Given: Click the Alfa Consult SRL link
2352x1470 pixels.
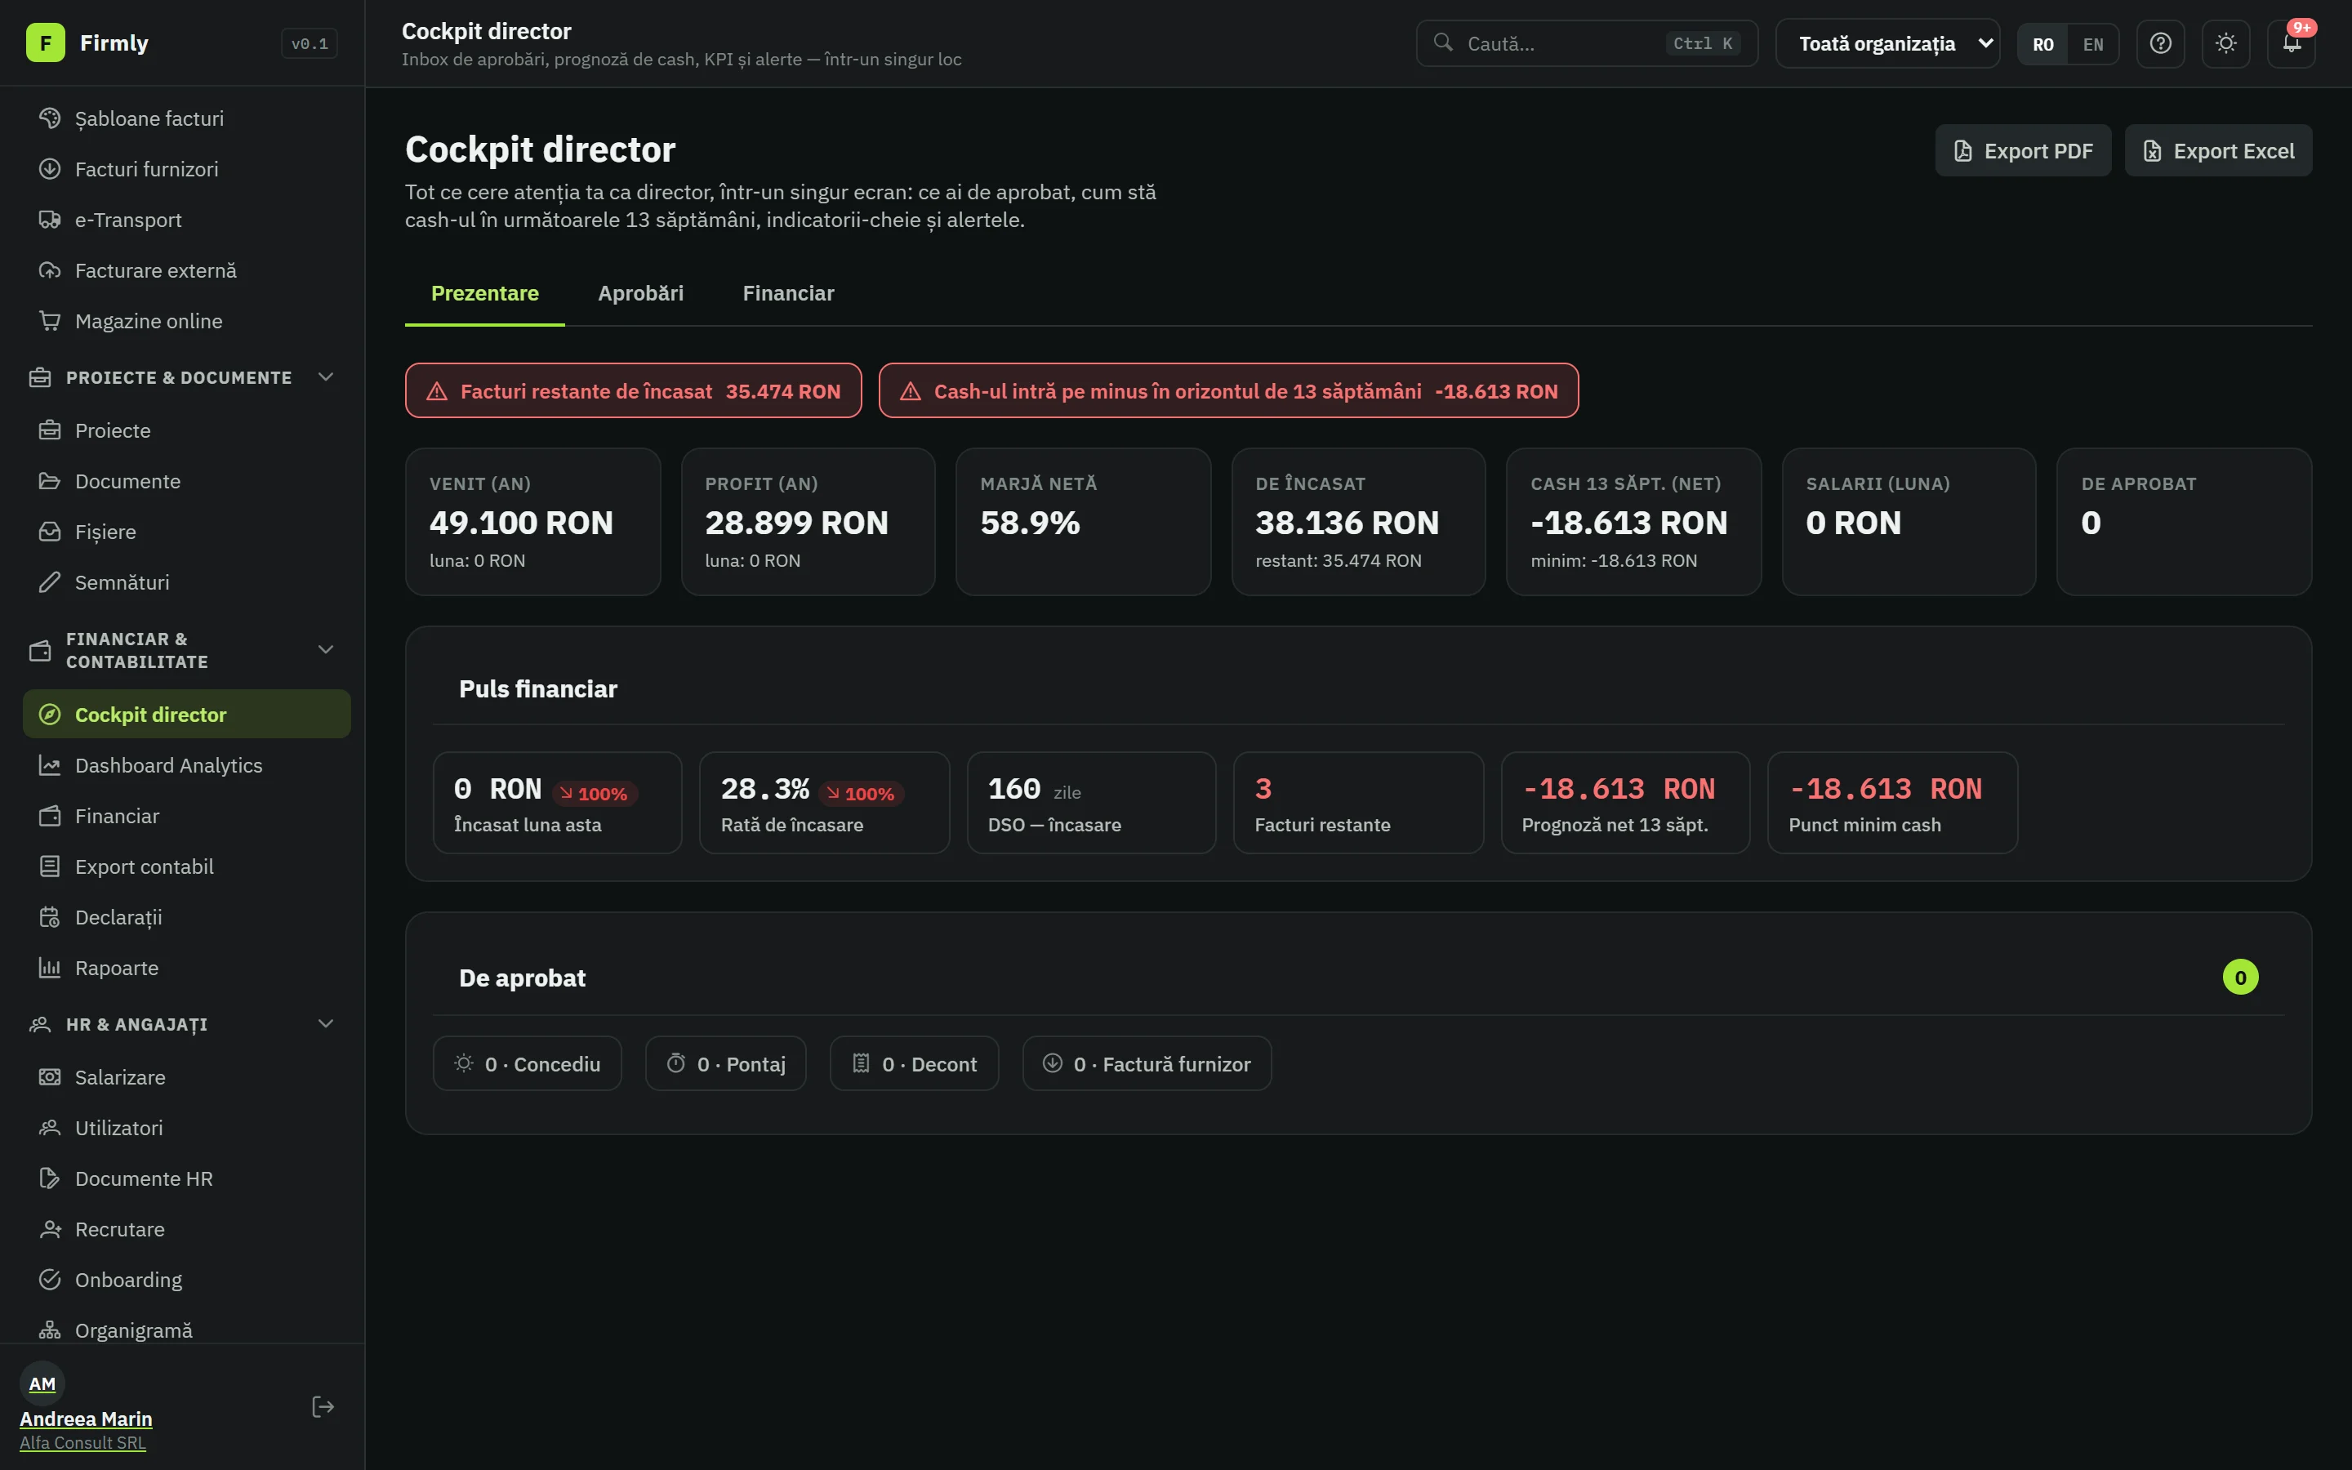Looking at the screenshot, I should [82, 1443].
